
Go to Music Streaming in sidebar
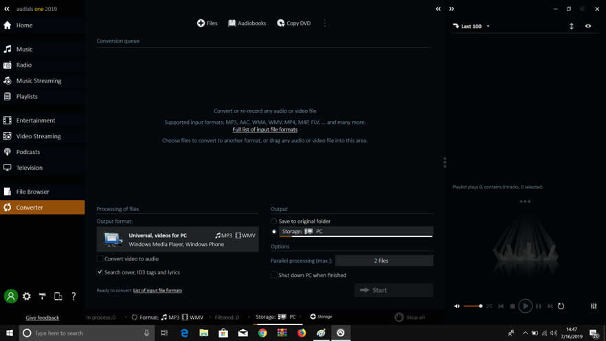[x=38, y=80]
